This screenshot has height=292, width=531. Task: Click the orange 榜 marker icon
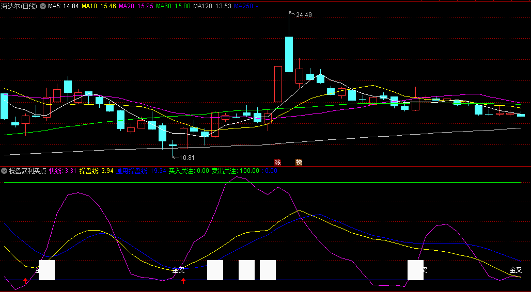coord(299,162)
